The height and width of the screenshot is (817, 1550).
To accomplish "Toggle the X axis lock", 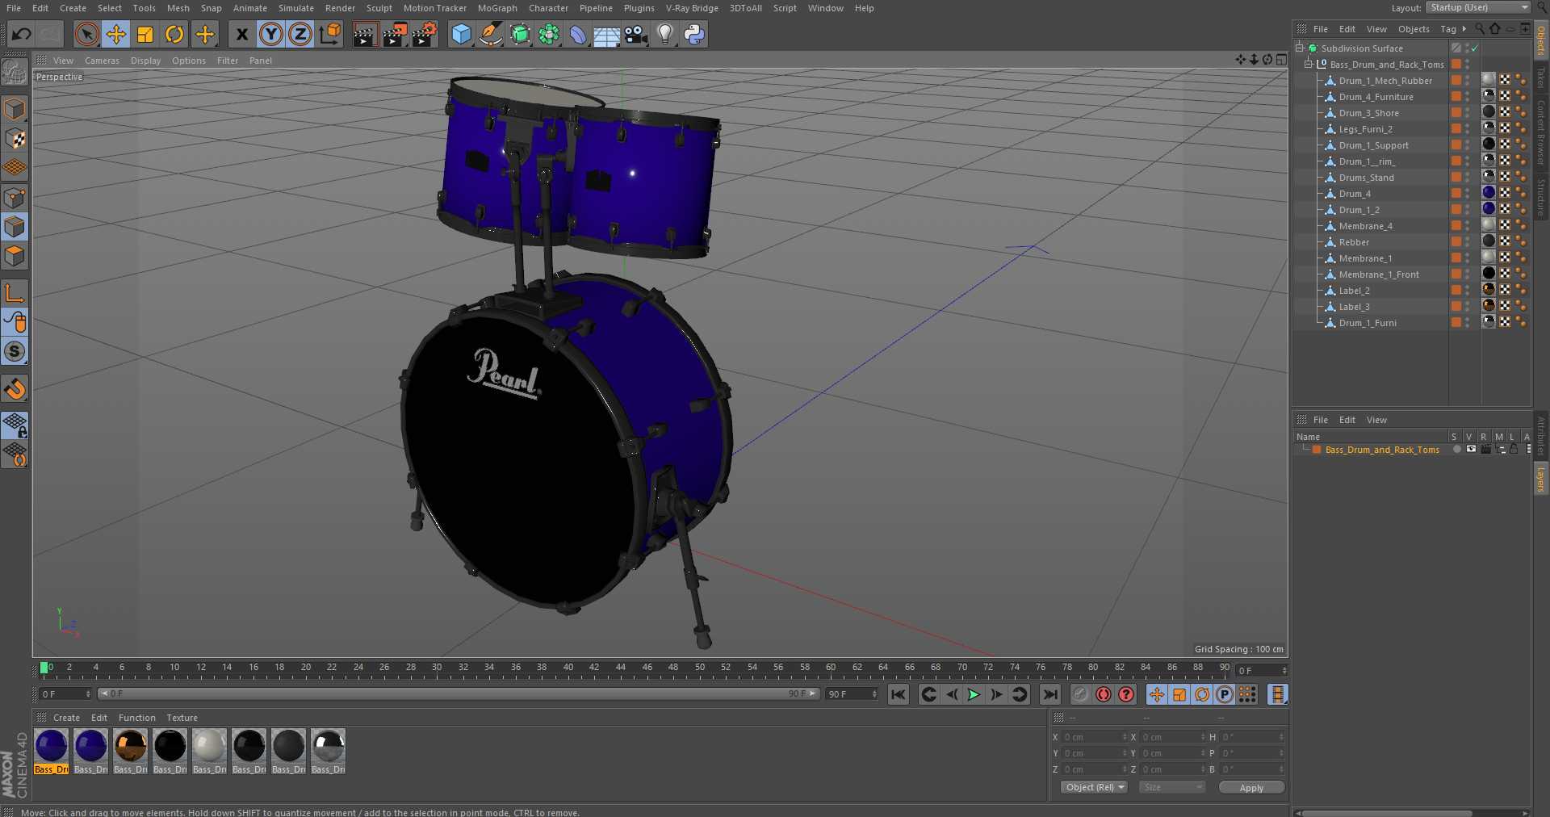I will coord(241,34).
